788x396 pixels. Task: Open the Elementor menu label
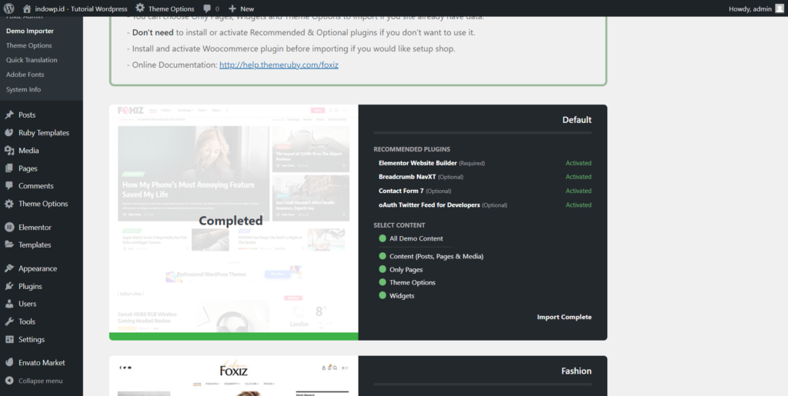(x=35, y=228)
